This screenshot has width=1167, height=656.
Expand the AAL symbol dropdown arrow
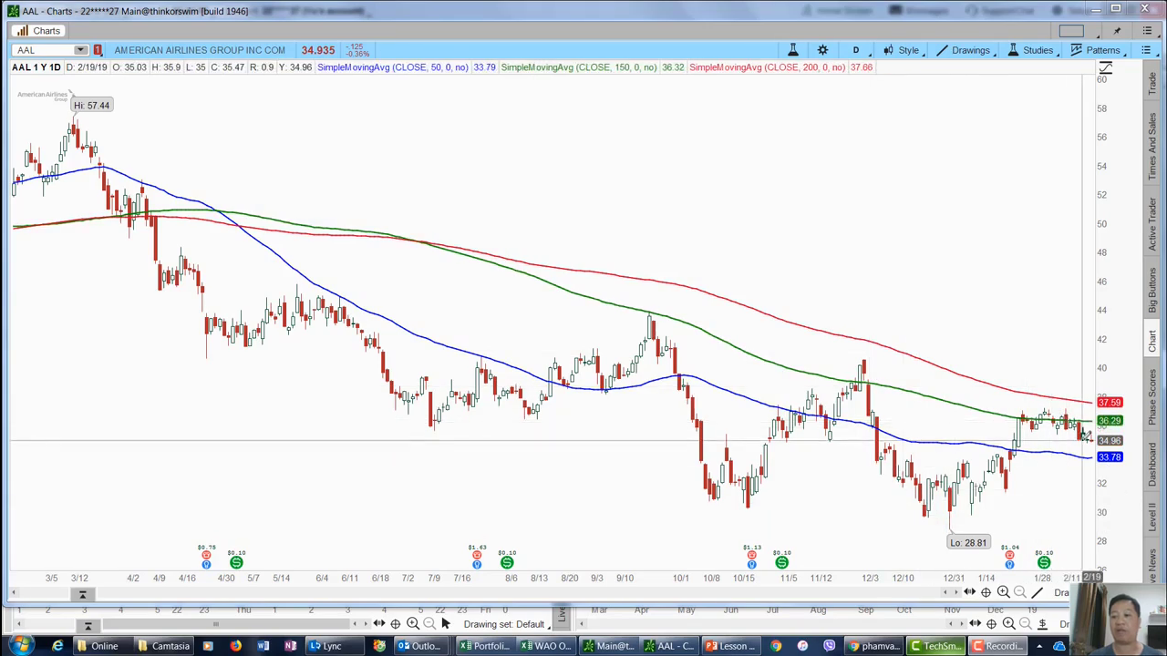[81, 50]
